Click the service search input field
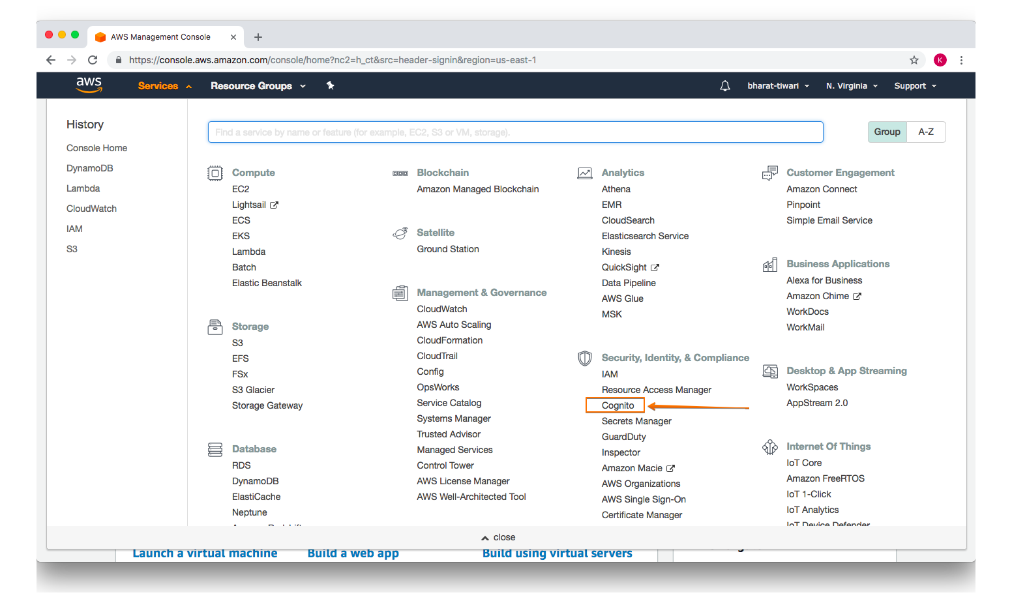The image size is (1012, 614). (x=515, y=132)
